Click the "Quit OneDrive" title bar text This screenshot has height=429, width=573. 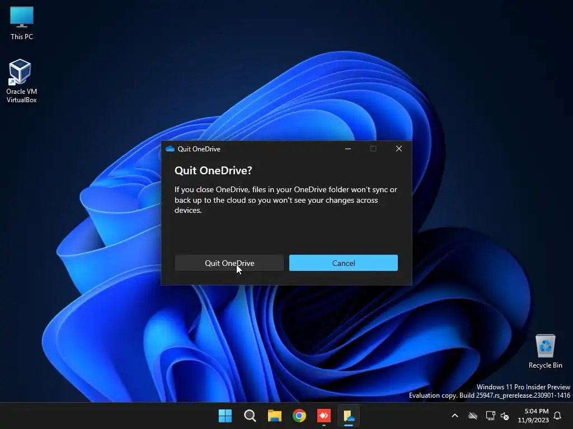199,149
